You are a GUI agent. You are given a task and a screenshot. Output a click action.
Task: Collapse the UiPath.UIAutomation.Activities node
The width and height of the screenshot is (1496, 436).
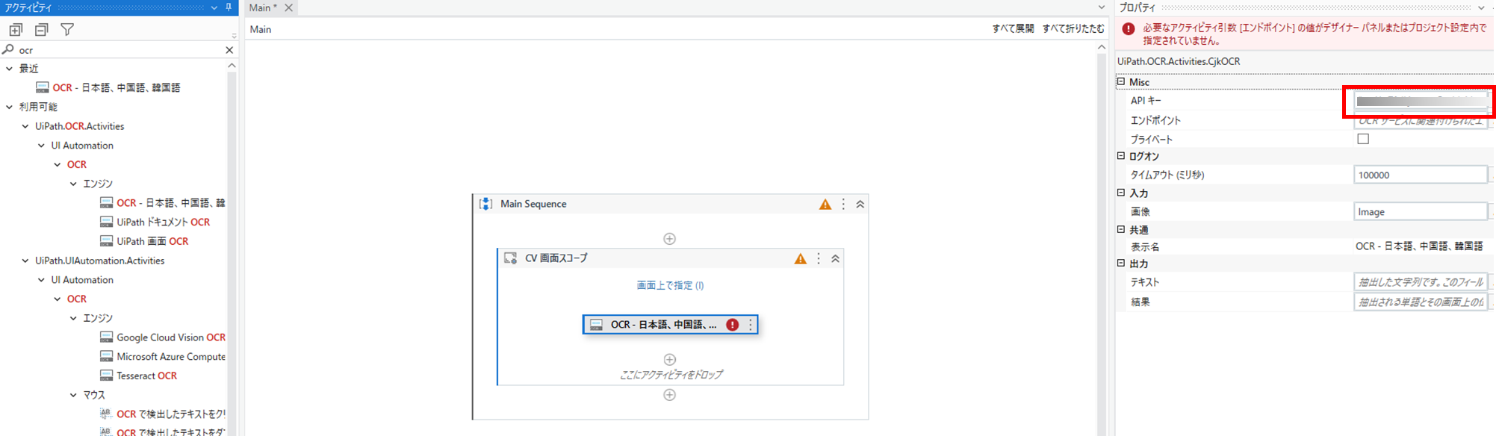point(25,261)
